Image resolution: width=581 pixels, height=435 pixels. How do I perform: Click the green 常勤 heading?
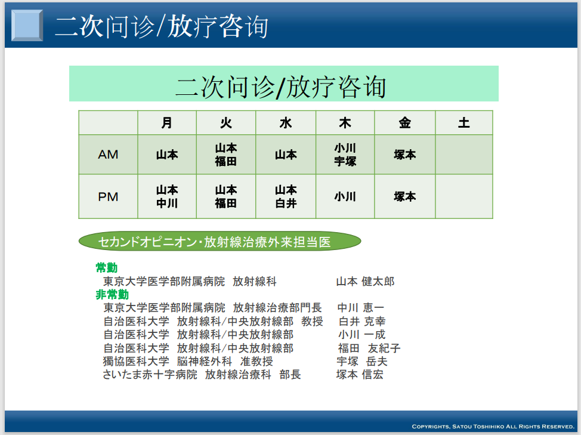tap(107, 268)
